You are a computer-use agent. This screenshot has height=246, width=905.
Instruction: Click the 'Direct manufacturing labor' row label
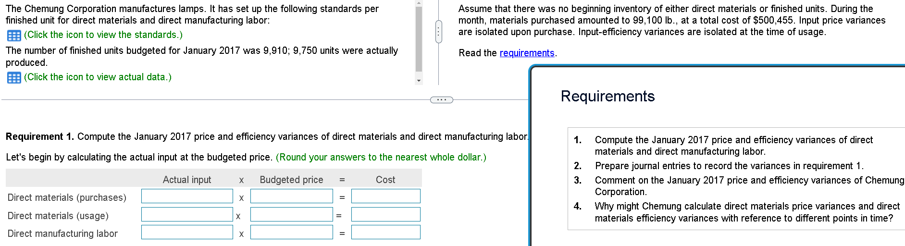coord(62,234)
